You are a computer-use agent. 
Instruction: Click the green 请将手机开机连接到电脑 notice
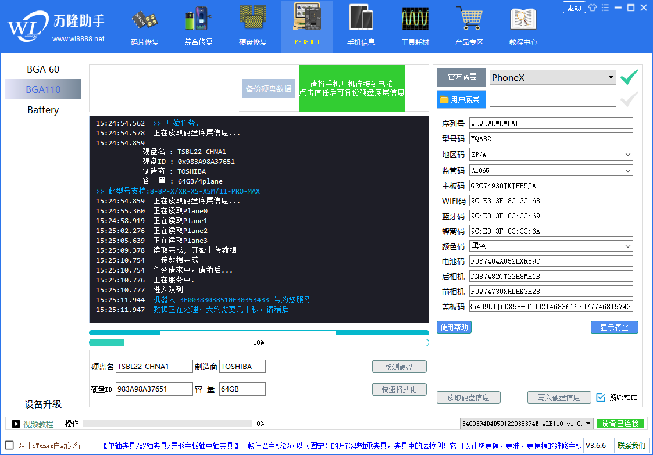click(351, 88)
